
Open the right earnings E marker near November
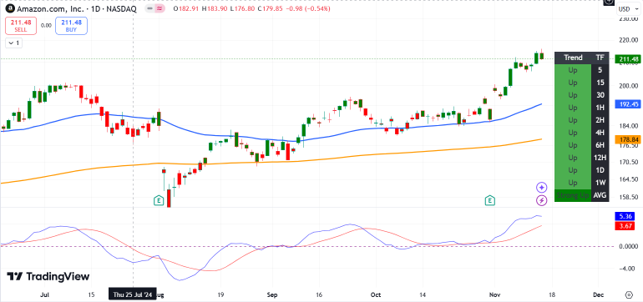(489, 200)
